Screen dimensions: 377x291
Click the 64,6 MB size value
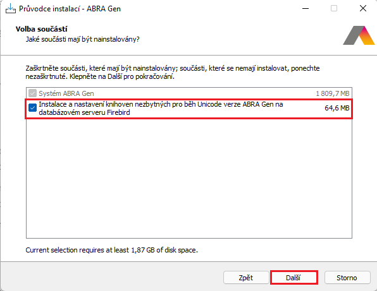coord(337,108)
